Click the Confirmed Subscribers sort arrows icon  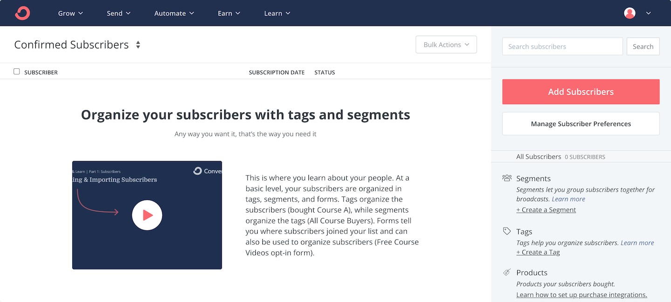point(138,45)
